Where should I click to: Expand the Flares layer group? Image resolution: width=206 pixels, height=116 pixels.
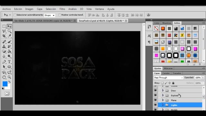pyautogui.click(x=163, y=100)
